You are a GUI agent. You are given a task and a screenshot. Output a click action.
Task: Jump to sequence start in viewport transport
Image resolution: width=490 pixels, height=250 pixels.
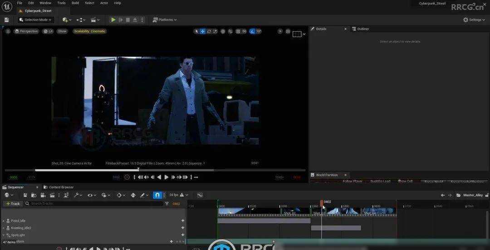(x=140, y=177)
